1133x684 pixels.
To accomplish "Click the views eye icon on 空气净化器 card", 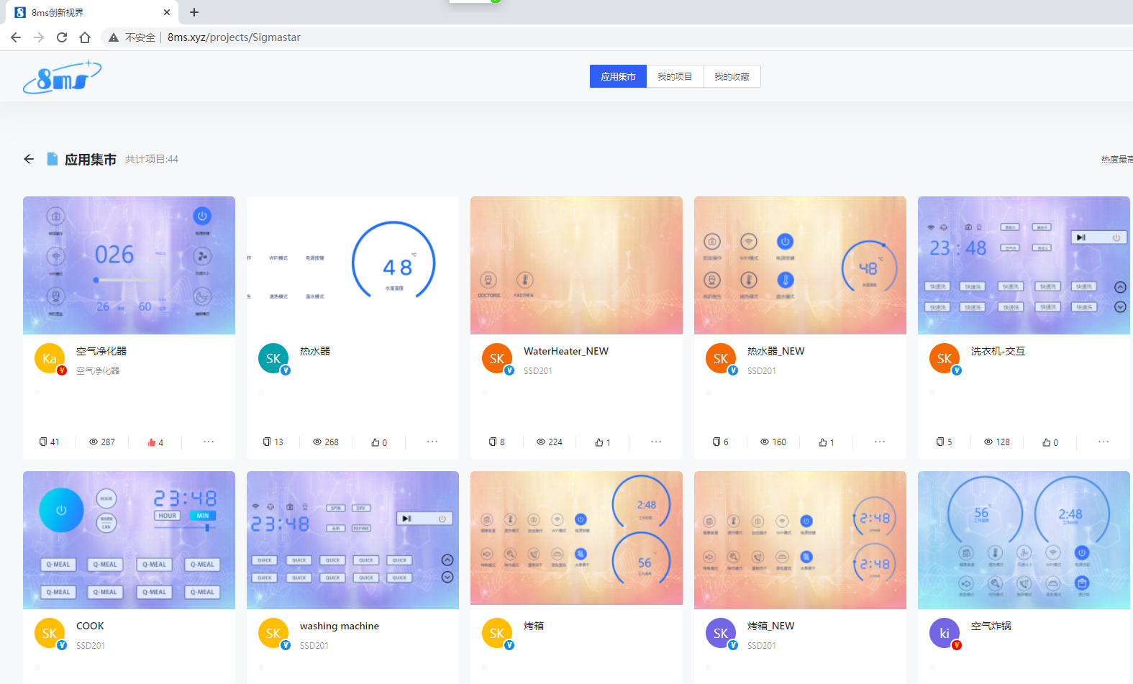I will pyautogui.click(x=94, y=442).
